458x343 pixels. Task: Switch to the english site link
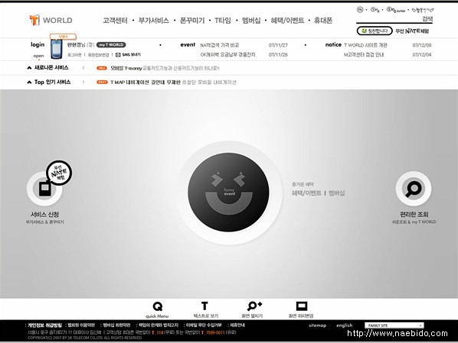coord(345,325)
